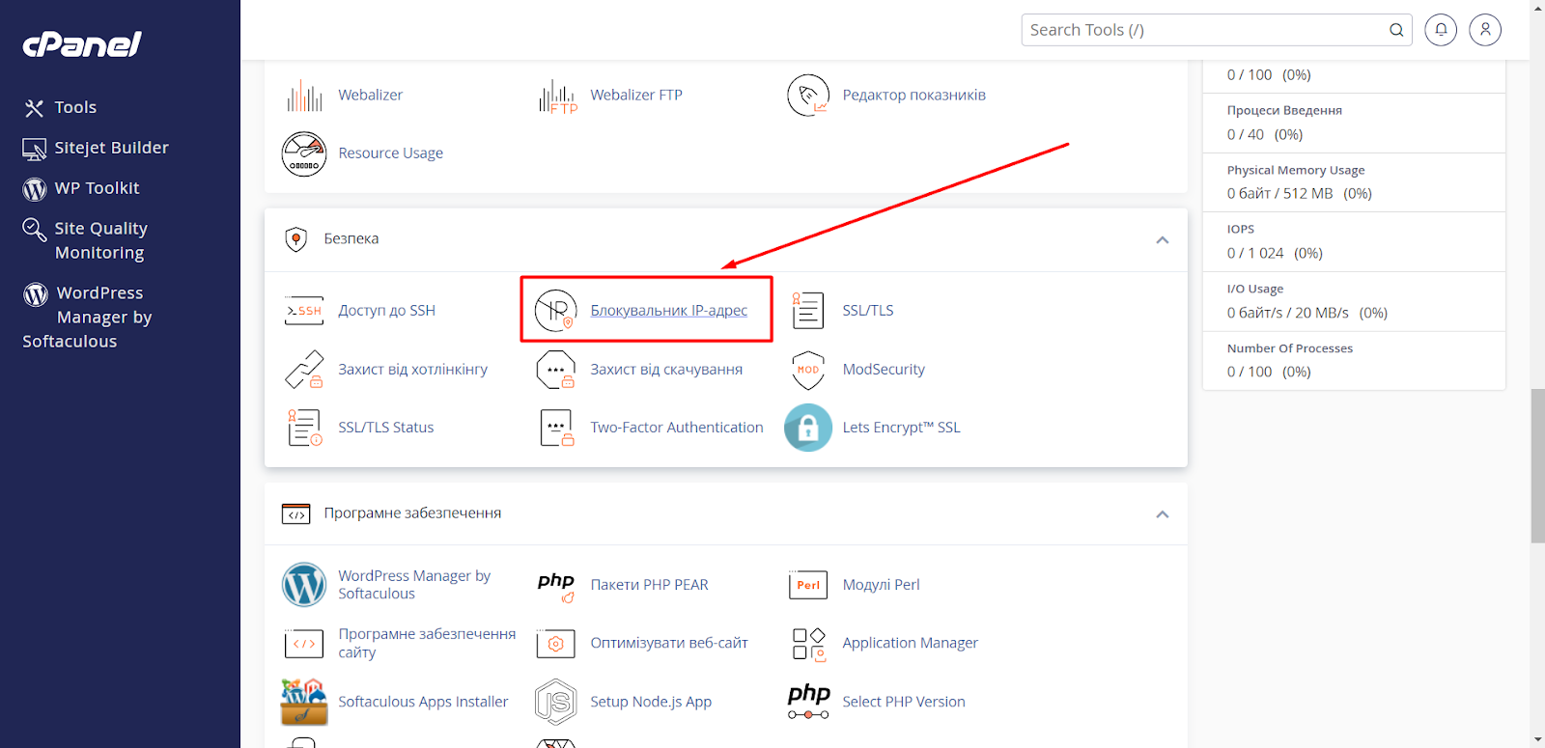This screenshot has width=1545, height=748.
Task: Click the Physical Memory Usage label
Action: pyautogui.click(x=1296, y=171)
